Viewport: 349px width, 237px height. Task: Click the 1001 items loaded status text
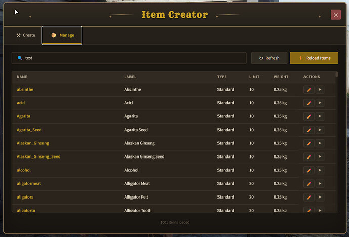175,222
